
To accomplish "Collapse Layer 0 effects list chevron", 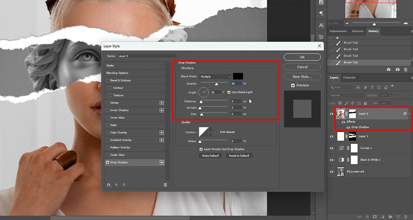I will click(x=410, y=114).
